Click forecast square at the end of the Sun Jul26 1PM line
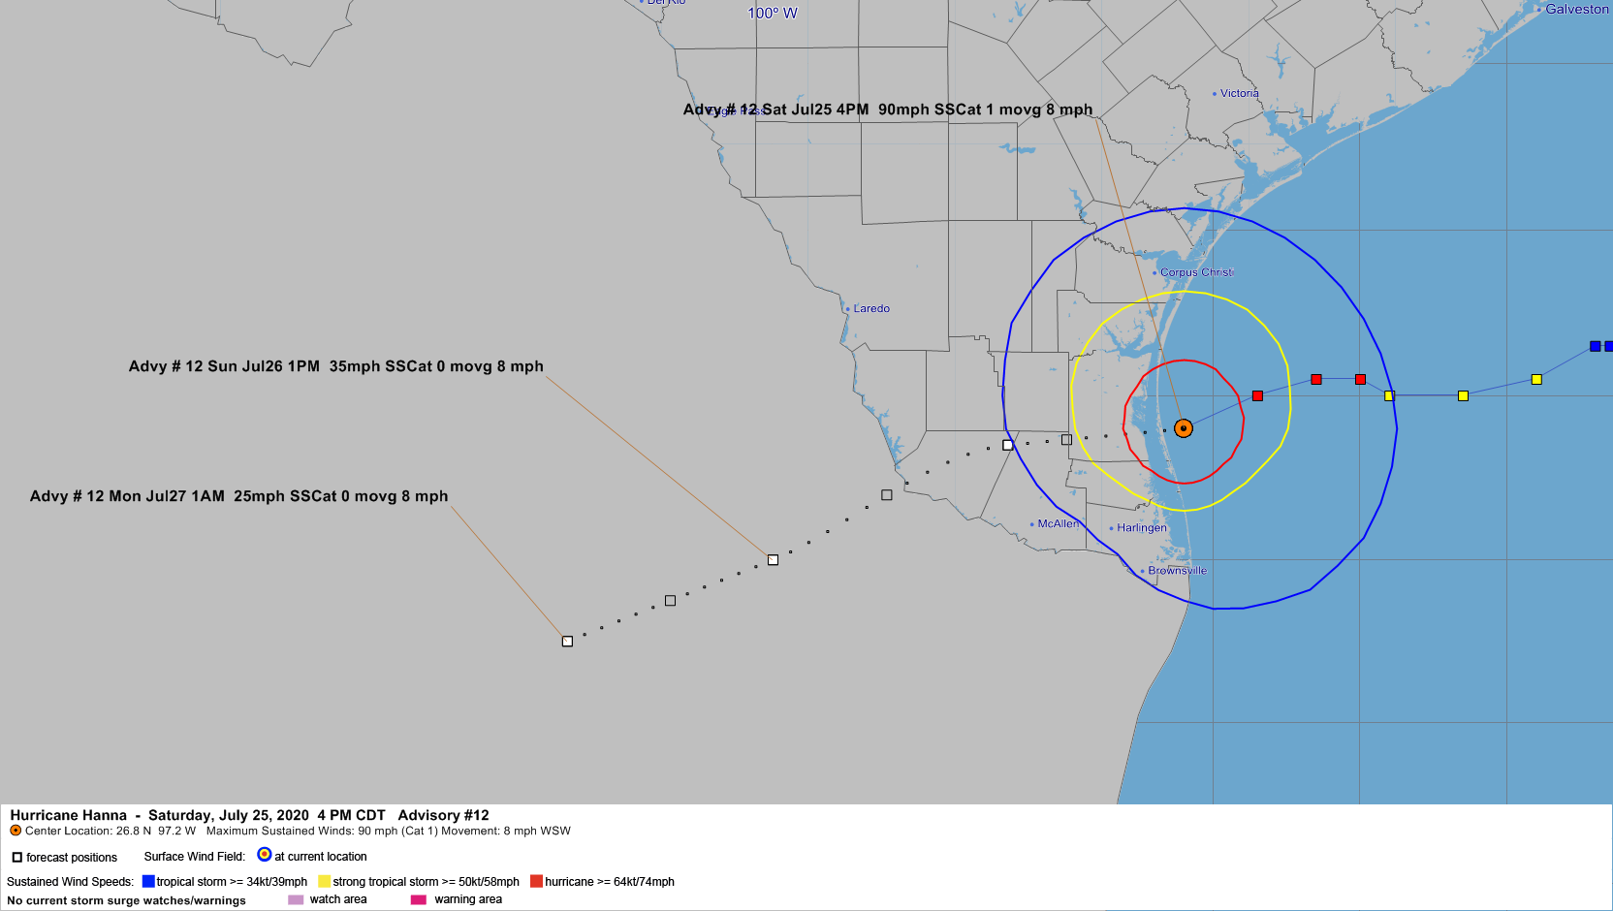The height and width of the screenshot is (911, 1613). [x=773, y=560]
